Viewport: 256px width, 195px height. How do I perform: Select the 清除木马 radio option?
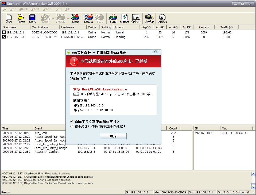[x=72, y=121]
